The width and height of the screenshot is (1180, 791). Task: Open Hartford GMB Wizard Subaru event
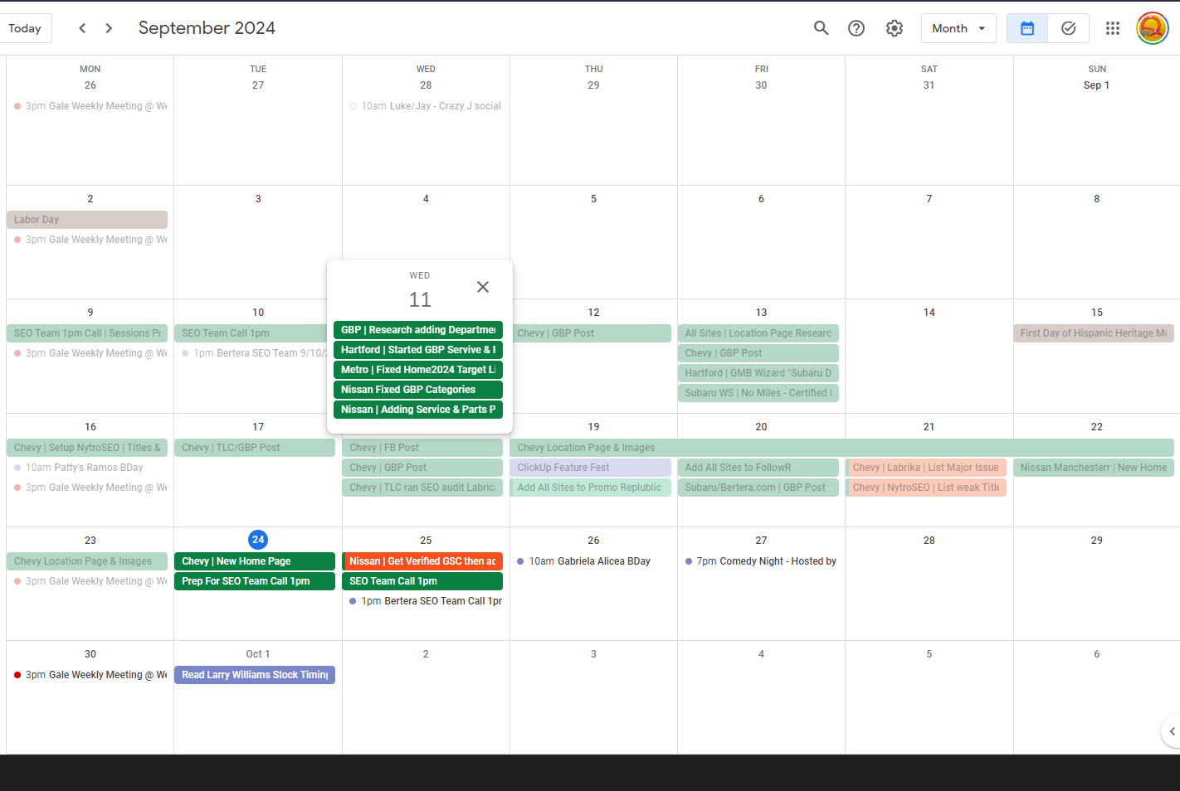coord(758,373)
